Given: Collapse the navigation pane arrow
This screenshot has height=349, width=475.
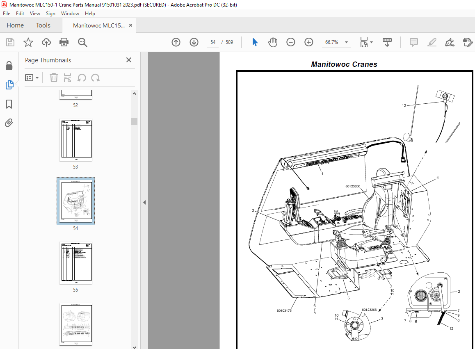Looking at the screenshot, I should click(x=144, y=202).
